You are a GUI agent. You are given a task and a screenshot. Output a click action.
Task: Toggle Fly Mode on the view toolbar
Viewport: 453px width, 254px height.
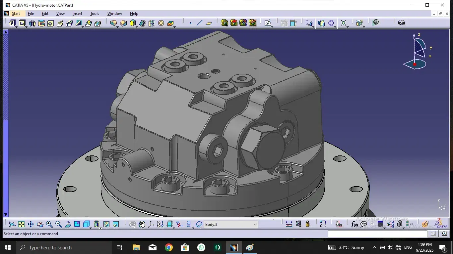(12, 225)
